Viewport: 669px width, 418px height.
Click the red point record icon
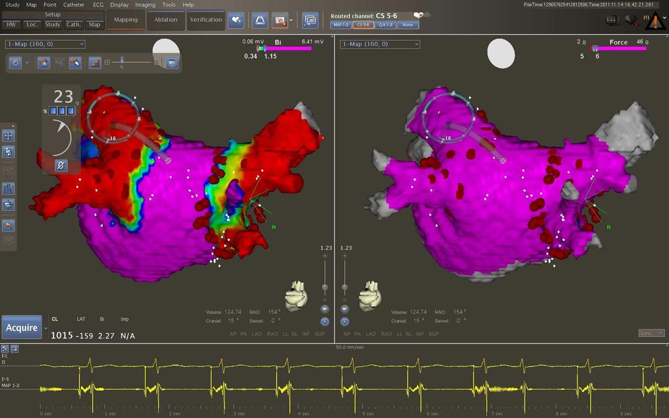[x=16, y=63]
